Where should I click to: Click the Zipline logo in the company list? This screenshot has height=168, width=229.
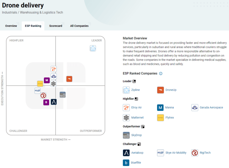(x=126, y=90)
